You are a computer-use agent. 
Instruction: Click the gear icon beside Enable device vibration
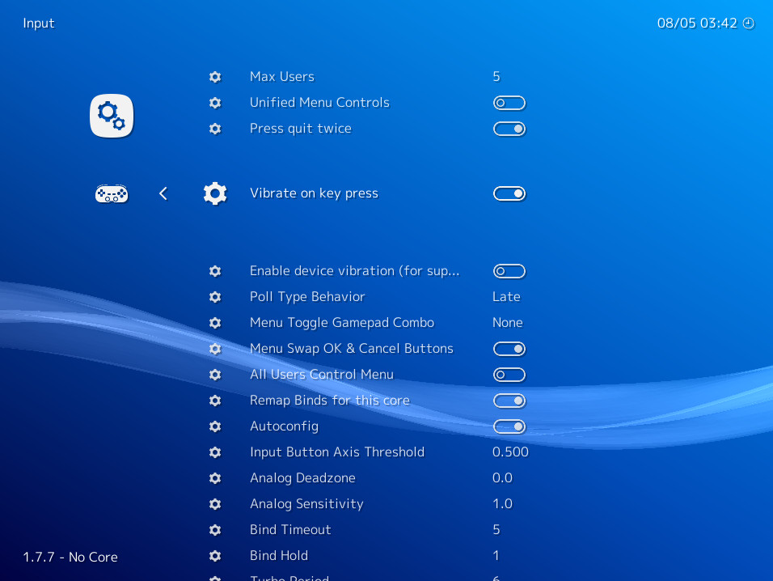coord(215,271)
